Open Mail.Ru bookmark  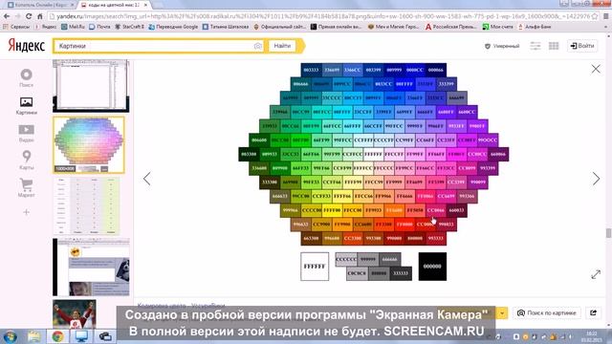pos(73,27)
